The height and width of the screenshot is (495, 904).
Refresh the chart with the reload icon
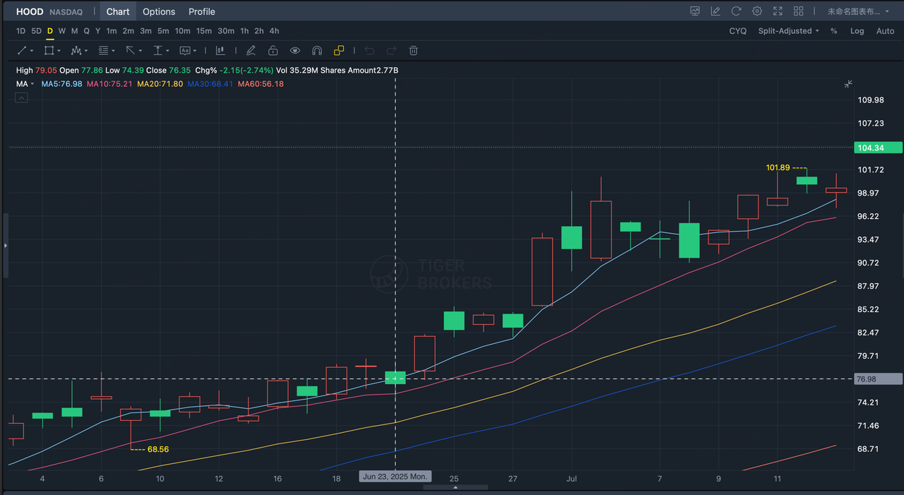[736, 11]
